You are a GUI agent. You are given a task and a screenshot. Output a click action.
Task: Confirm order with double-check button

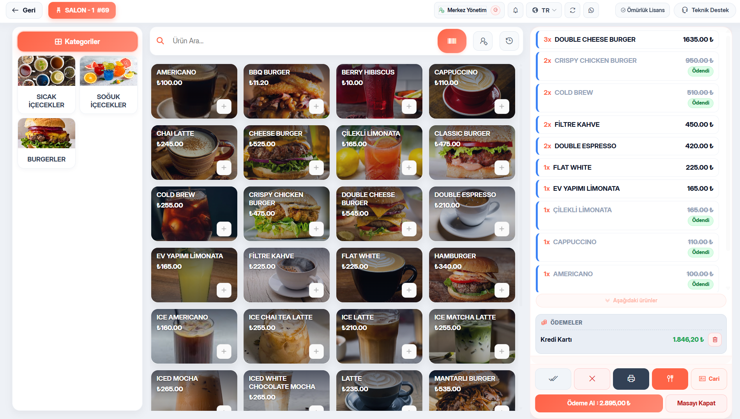pos(553,379)
